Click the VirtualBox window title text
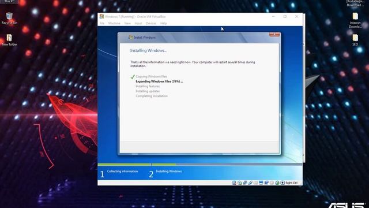Image resolution: width=369 pixels, height=208 pixels. 135,17
